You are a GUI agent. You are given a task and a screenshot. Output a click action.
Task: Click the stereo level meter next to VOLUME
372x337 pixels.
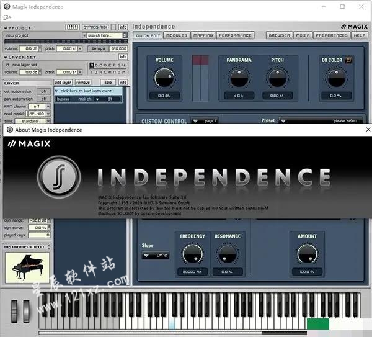(200, 78)
